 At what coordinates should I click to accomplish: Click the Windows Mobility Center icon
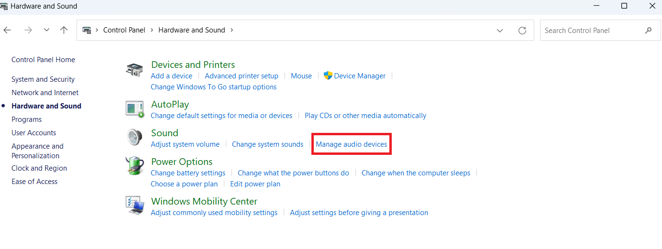pyautogui.click(x=134, y=205)
